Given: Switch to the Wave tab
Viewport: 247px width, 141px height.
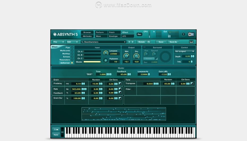Looking at the screenshot, I should (x=101, y=36).
